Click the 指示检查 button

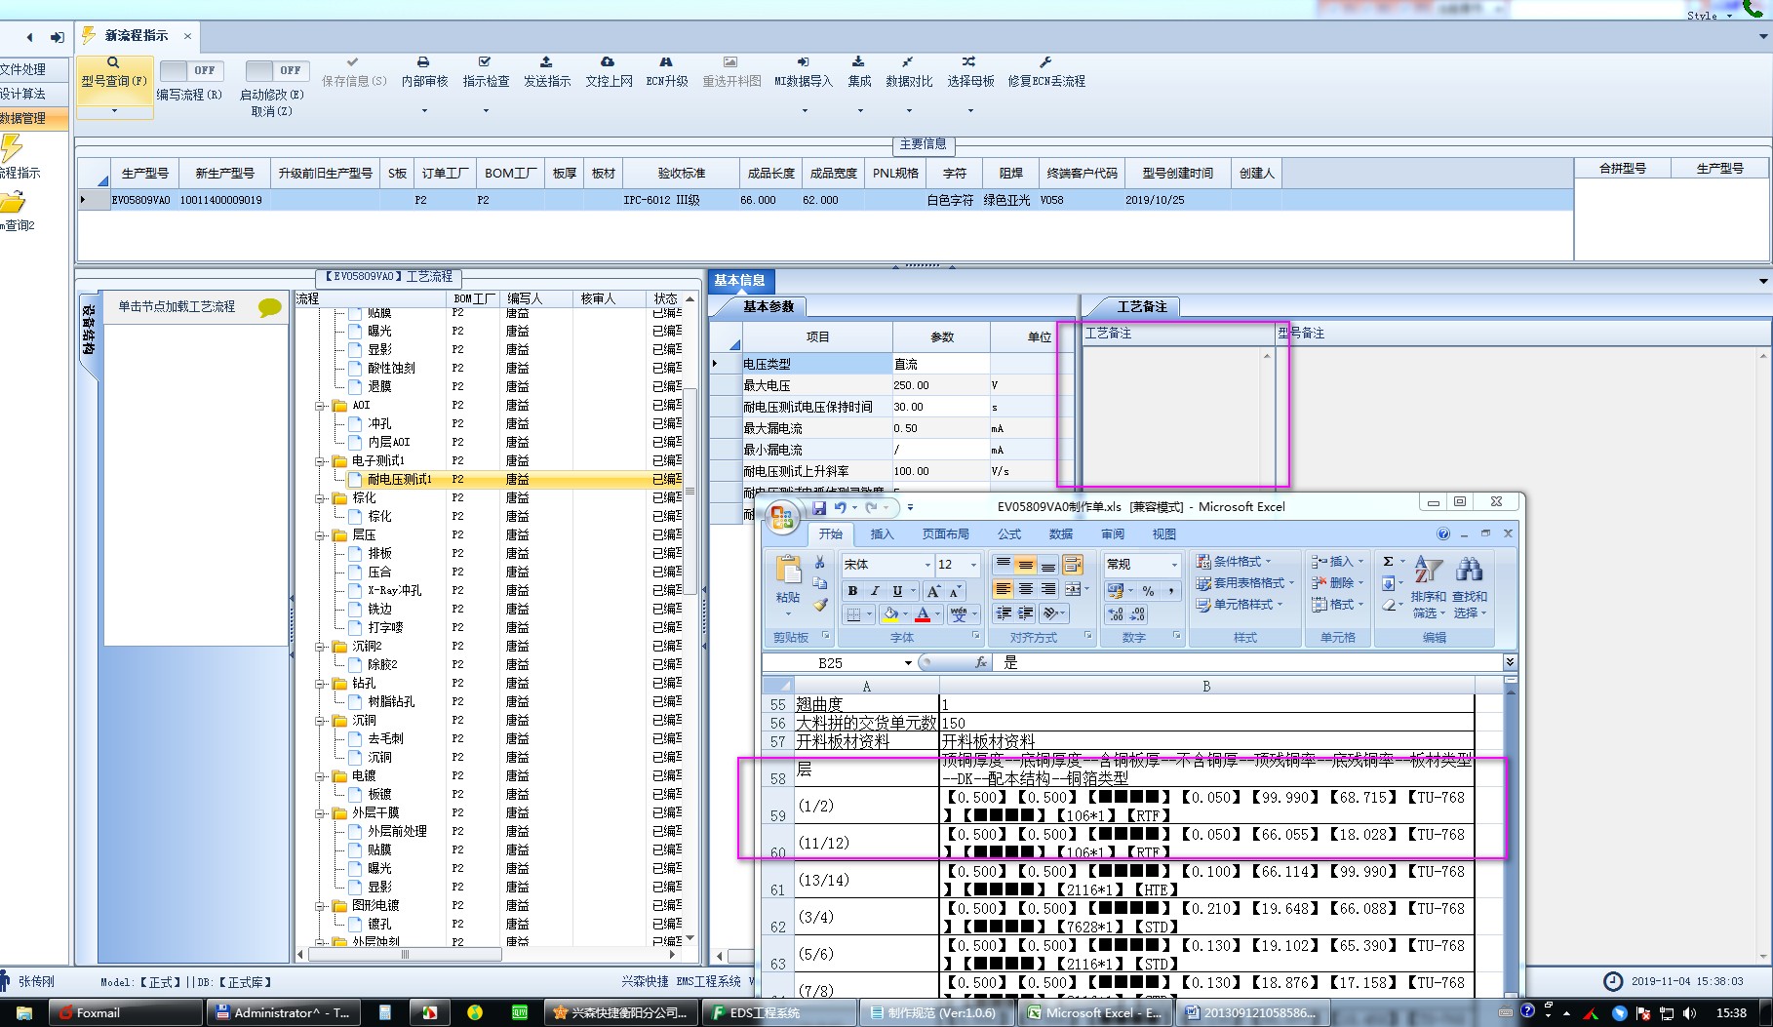pos(486,72)
